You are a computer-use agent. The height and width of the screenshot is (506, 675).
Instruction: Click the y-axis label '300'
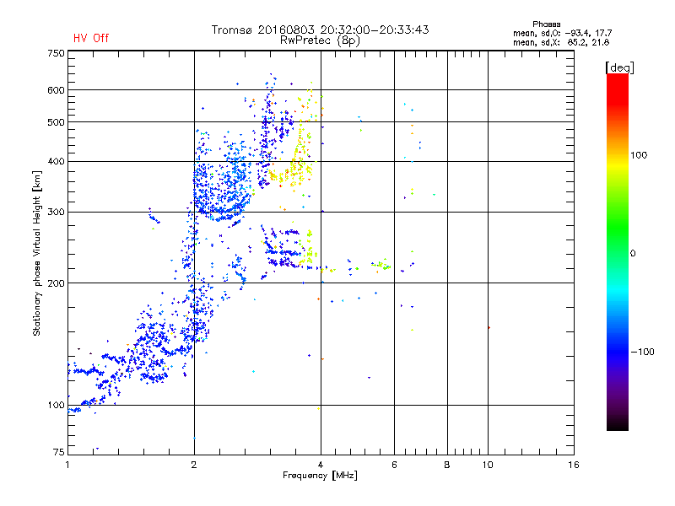56,212
